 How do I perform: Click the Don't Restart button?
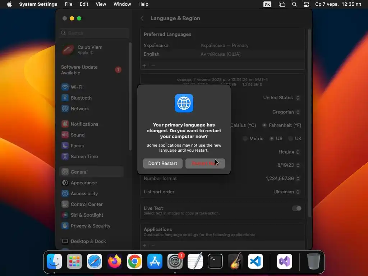163,164
